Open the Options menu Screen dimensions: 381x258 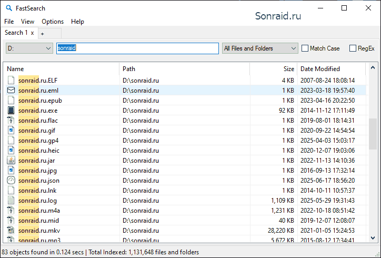click(x=53, y=22)
